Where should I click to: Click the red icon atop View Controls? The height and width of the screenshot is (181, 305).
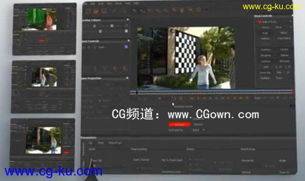[259, 22]
